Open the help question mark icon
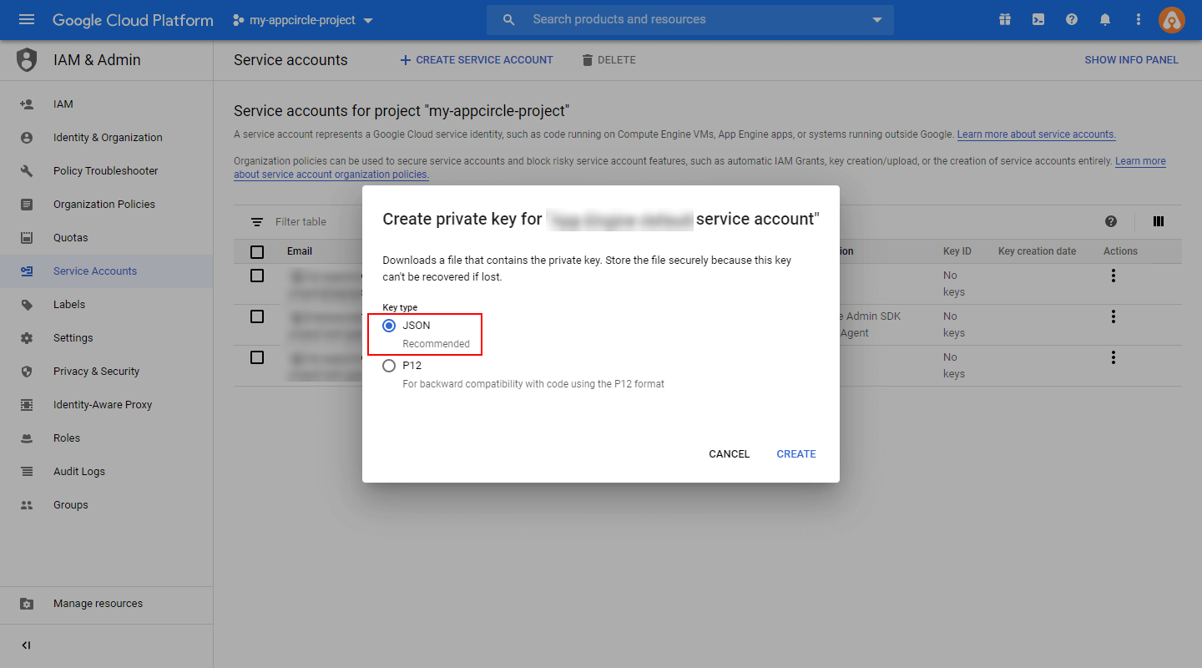Screen dimensions: 1202x668 point(1072,19)
